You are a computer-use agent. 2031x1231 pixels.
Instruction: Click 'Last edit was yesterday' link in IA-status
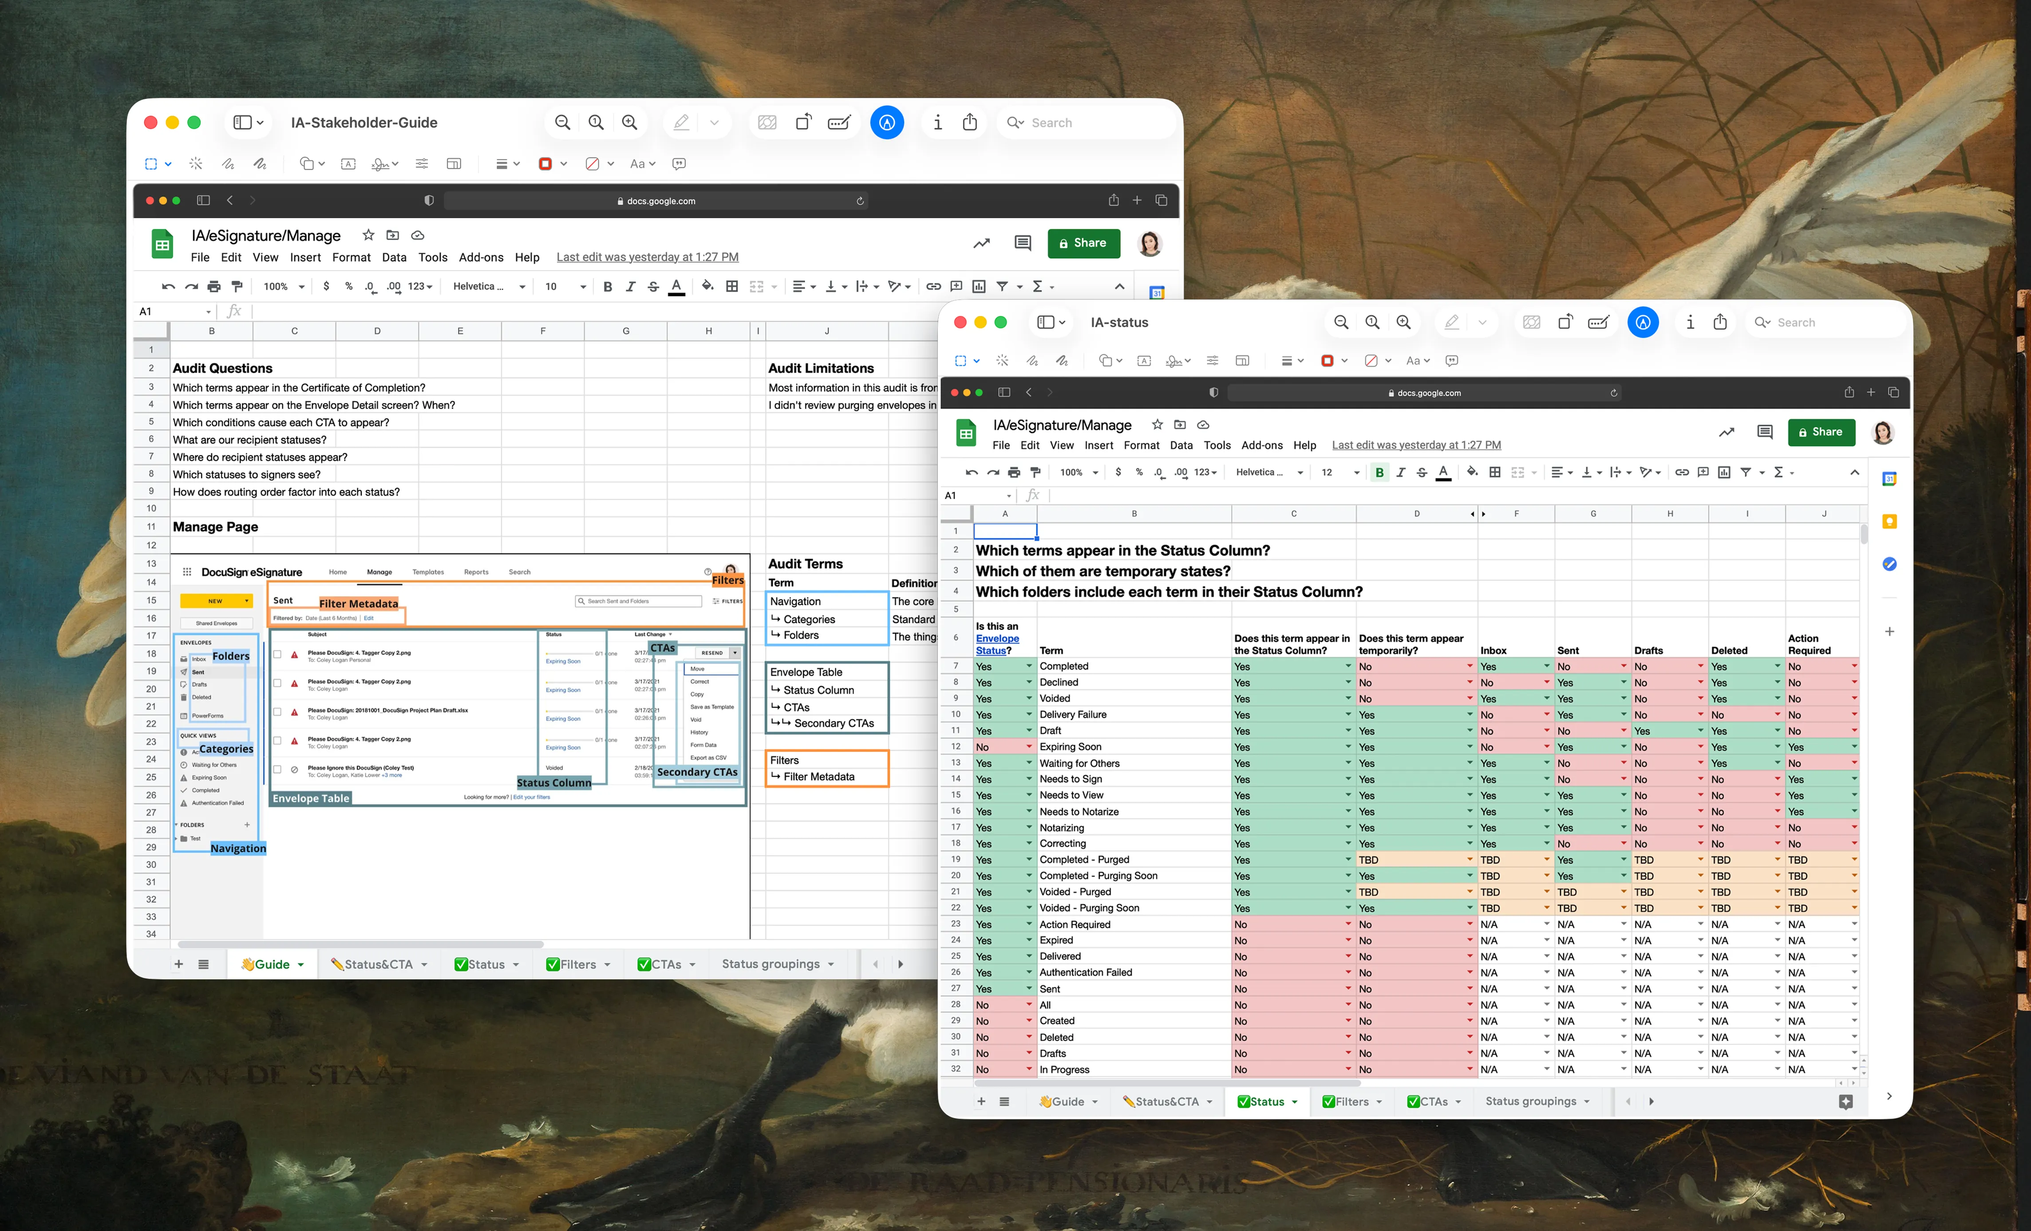coord(1416,445)
